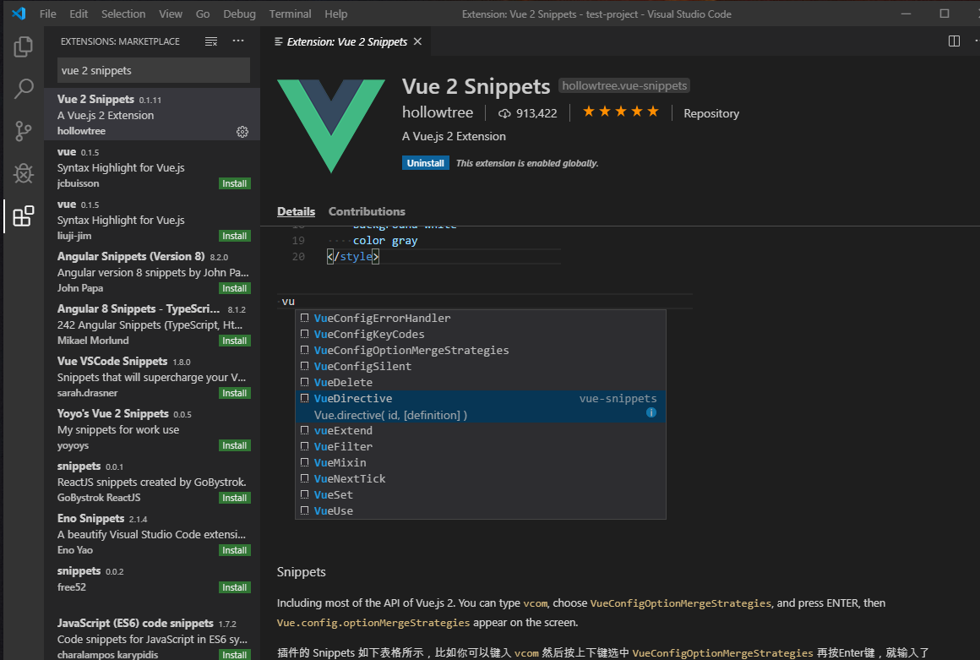
Task: Click VueNextTick suggestion
Action: click(480, 479)
